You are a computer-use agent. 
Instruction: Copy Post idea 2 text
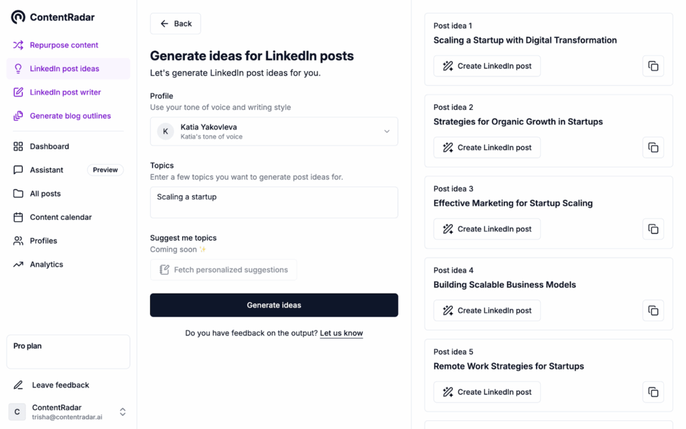point(653,147)
